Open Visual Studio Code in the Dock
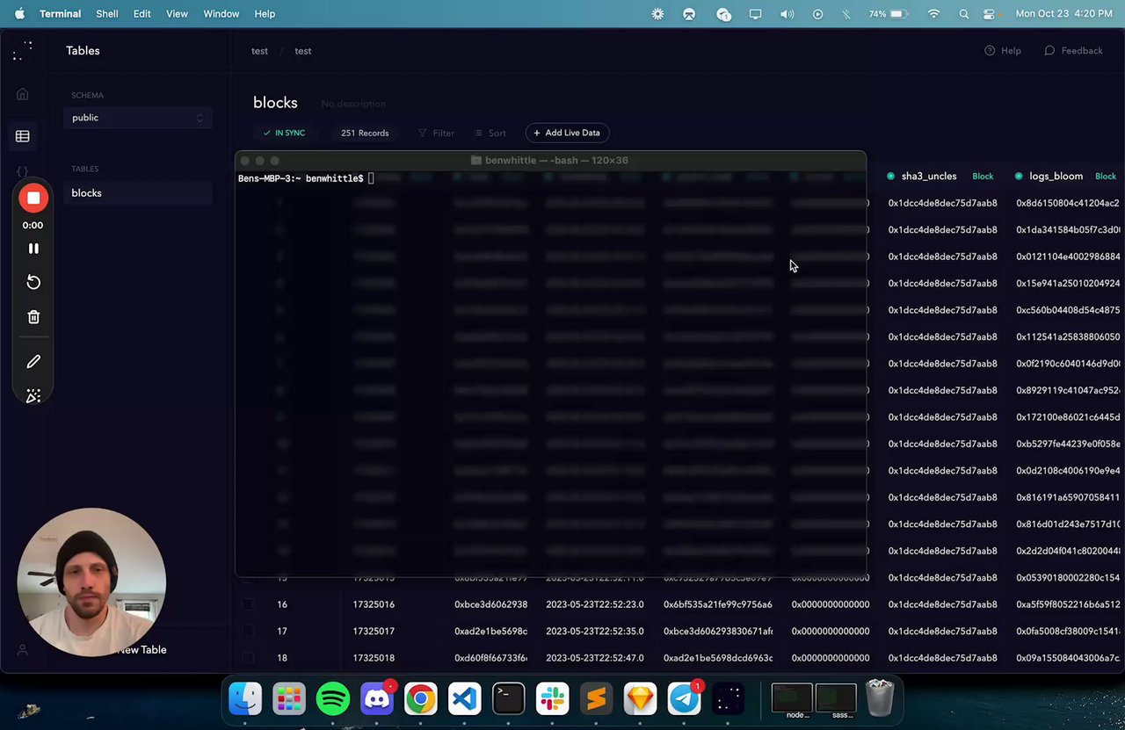1125x730 pixels. tap(465, 698)
